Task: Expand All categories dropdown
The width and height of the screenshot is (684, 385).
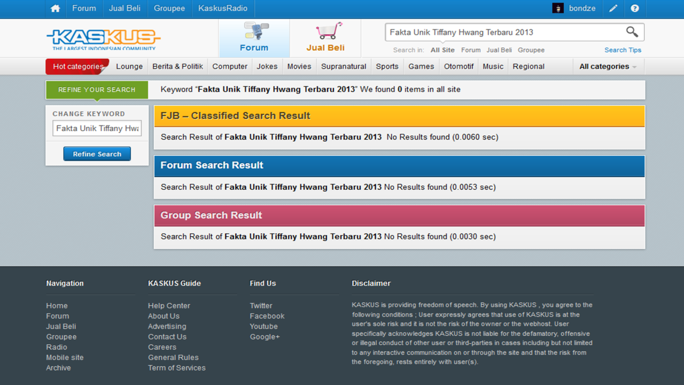Action: 608,67
